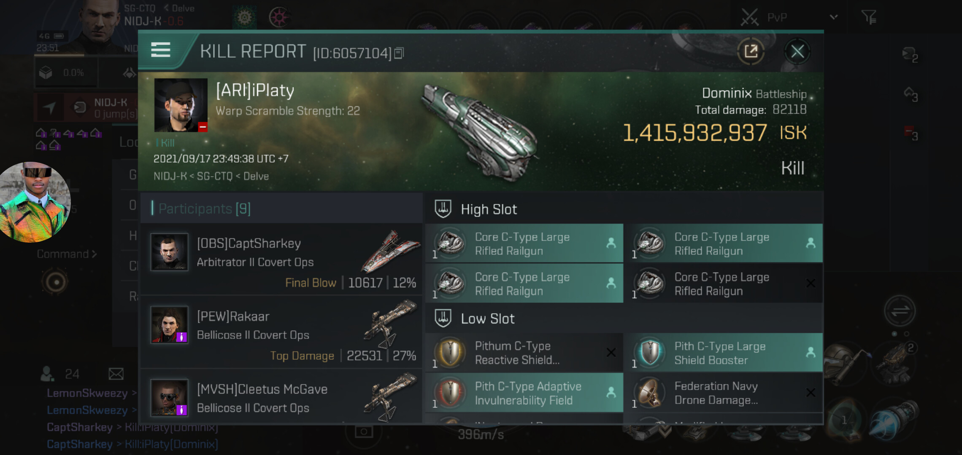Open the kill report hamburger menu
Image resolution: width=962 pixels, height=455 pixels.
[161, 50]
